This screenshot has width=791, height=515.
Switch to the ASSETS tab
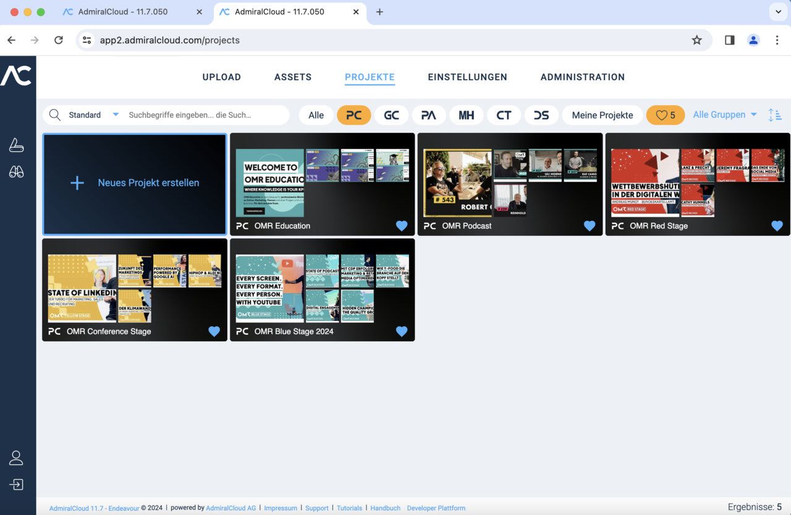pyautogui.click(x=293, y=77)
